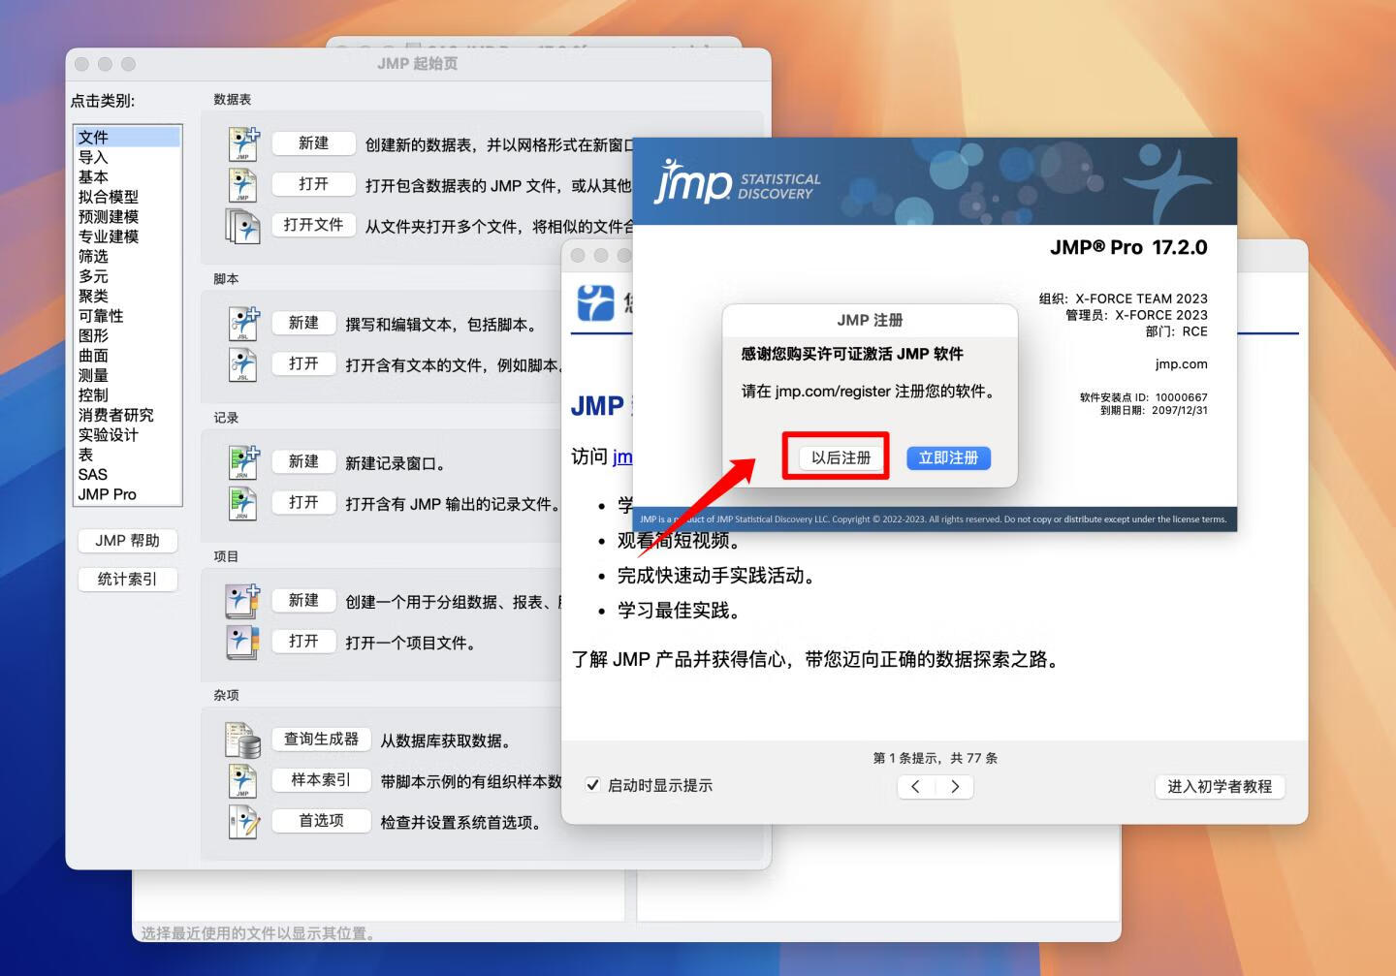Click the new project icon
This screenshot has width=1396, height=976.
pyautogui.click(x=242, y=601)
